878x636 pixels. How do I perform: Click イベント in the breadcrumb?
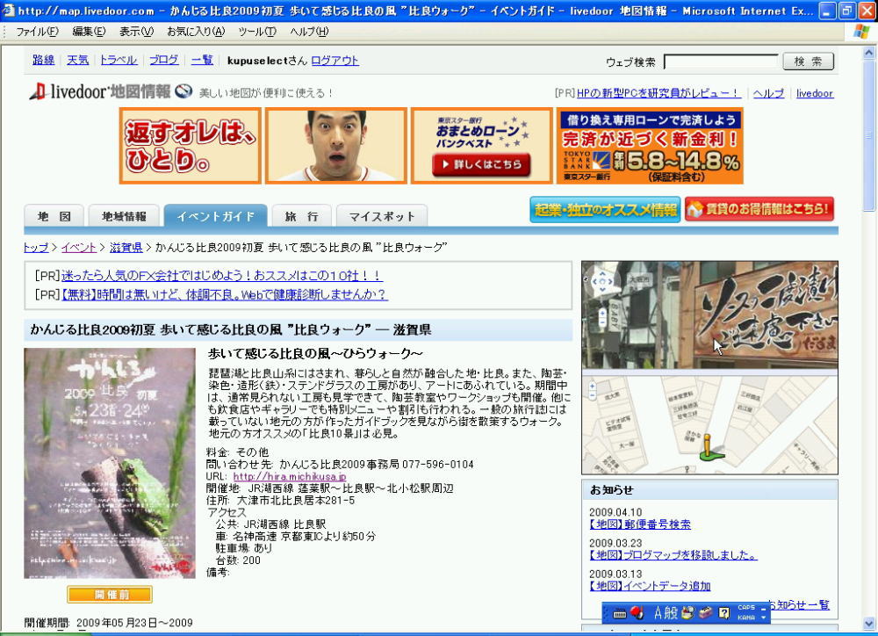[79, 247]
